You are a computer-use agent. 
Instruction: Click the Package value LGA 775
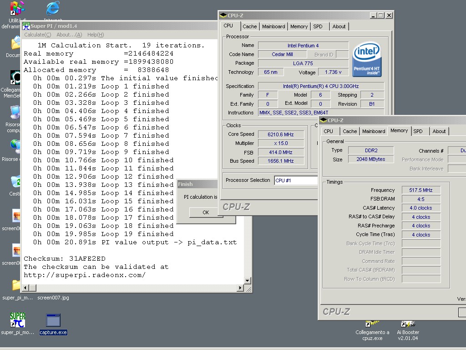click(x=303, y=63)
